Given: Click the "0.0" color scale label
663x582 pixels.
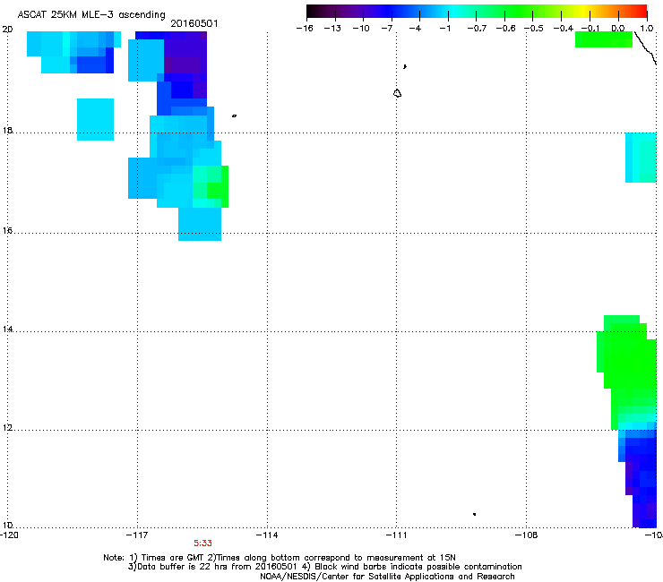Looking at the screenshot, I should (618, 29).
